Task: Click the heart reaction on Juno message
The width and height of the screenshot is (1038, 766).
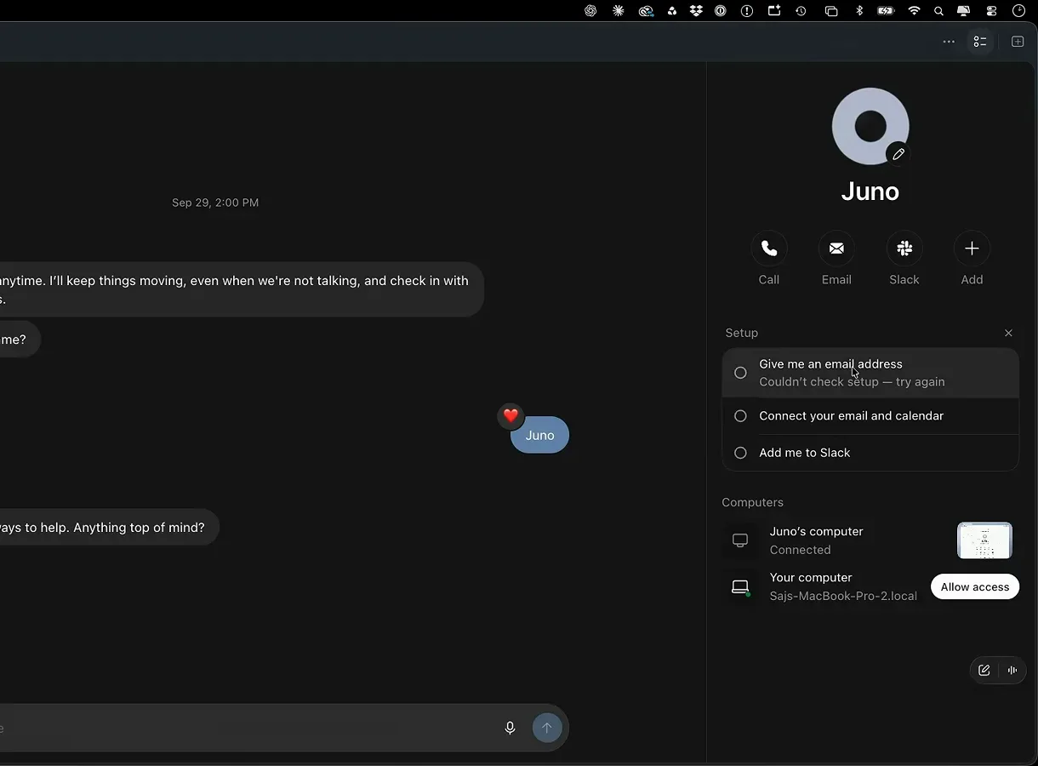Action: tap(510, 415)
